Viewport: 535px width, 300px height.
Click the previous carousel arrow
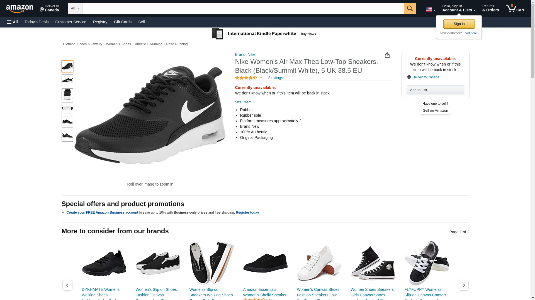[x=67, y=285]
